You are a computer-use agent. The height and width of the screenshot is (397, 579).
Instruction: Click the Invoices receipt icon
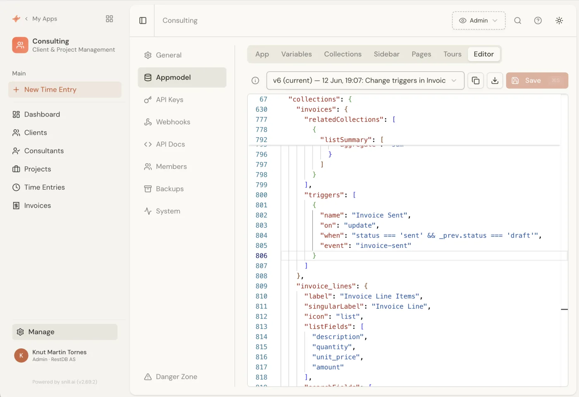pyautogui.click(x=16, y=205)
